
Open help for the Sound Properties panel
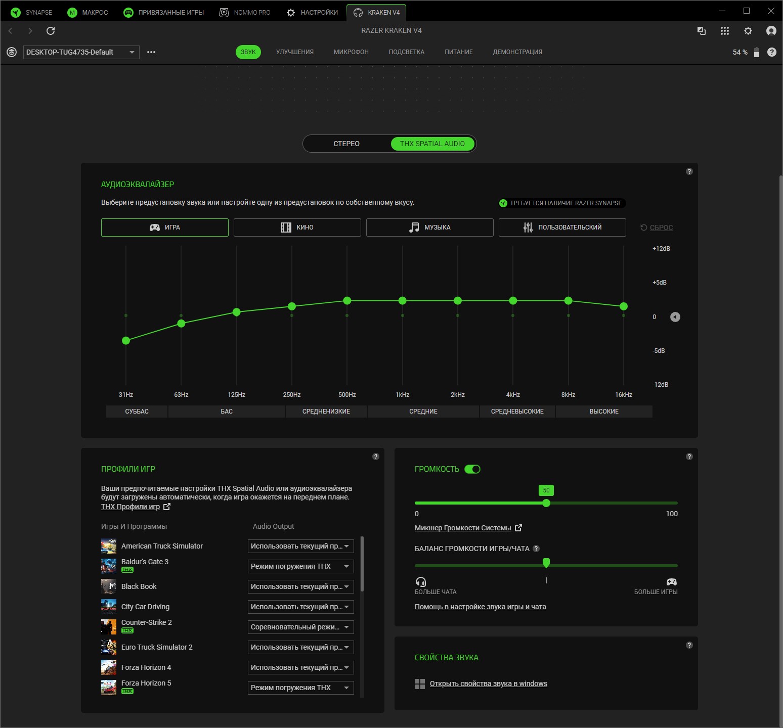[689, 645]
